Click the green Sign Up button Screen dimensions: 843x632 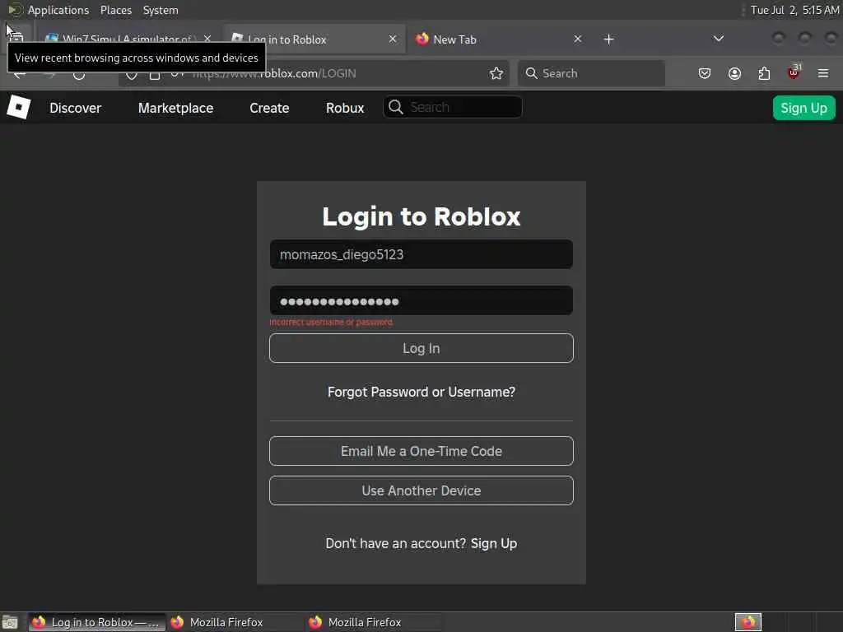pos(803,108)
